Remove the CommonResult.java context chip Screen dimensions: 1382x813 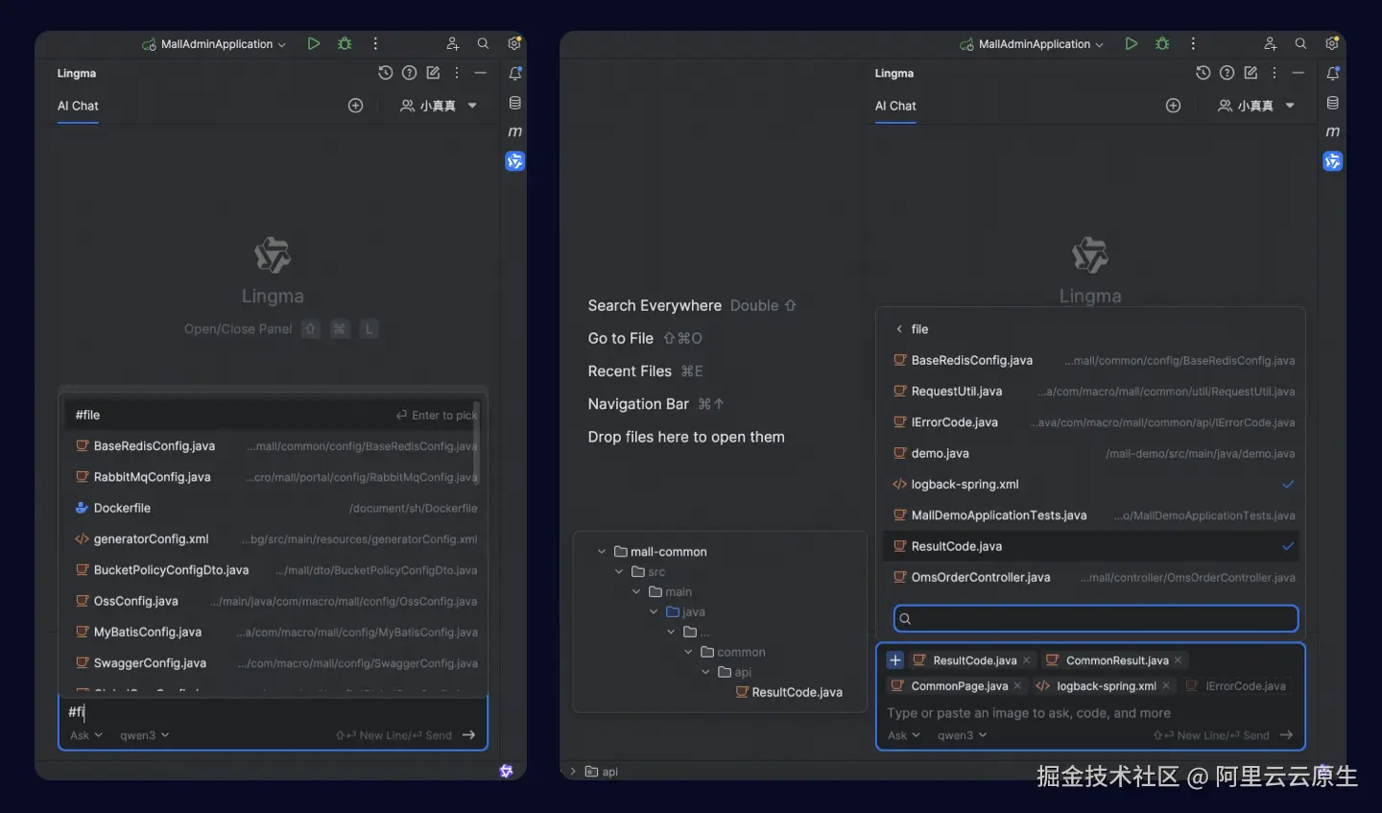1178,660
